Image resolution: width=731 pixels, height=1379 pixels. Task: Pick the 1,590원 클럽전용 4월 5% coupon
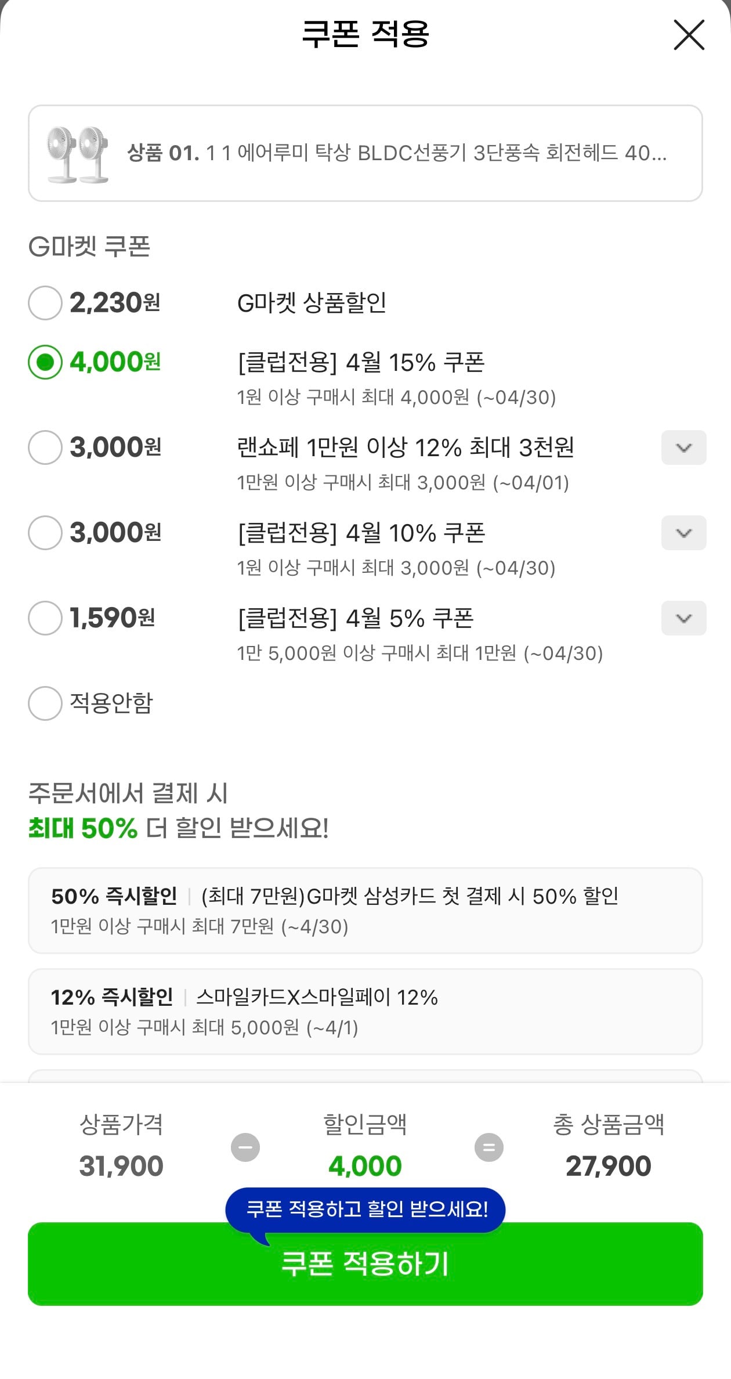(x=44, y=619)
